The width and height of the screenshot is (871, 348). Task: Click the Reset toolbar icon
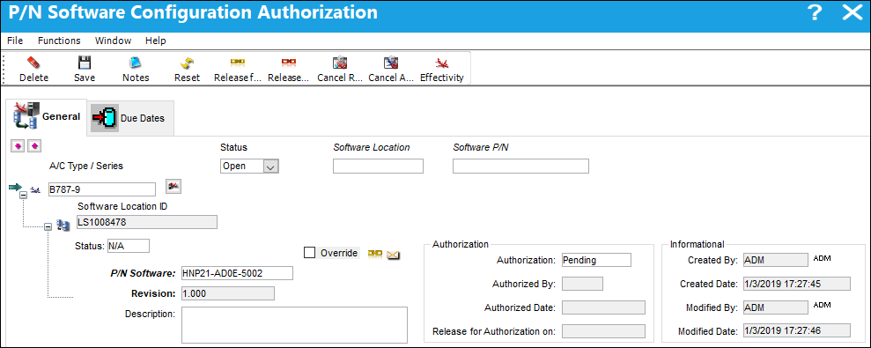[x=188, y=63]
